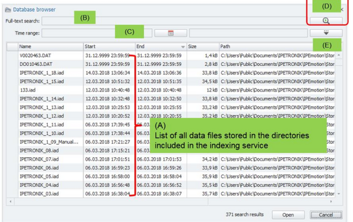Image resolution: width=353 pixels, height=222 pixels.
Task: Click the 35,7 kB size cell
Action: click(210, 194)
